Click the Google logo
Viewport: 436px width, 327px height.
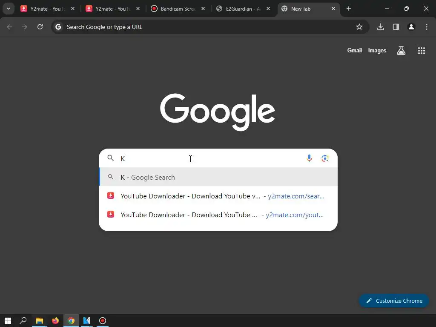(x=218, y=112)
